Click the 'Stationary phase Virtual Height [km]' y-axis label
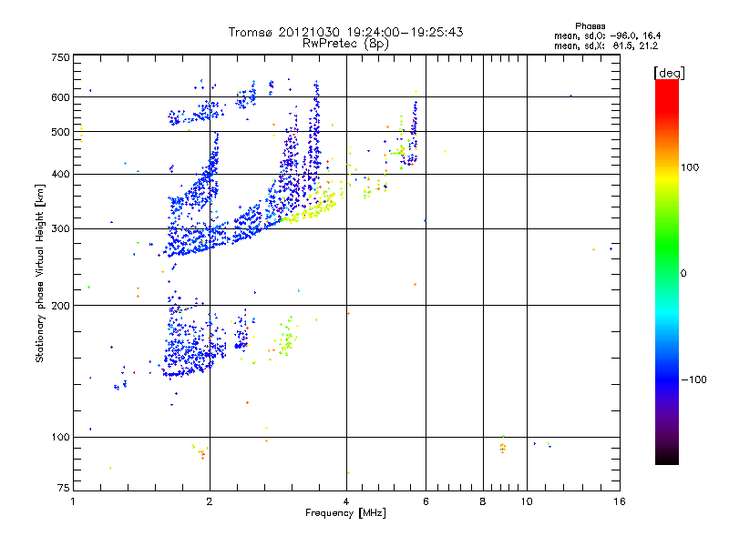The height and width of the screenshot is (546, 729). [x=39, y=273]
